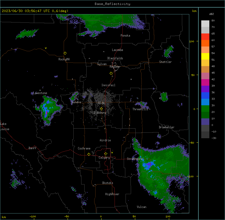Image resolution: width=225 pixels, height=220 pixels.
Task: Click the Vulcan town label
Action: pyautogui.click(x=142, y=207)
